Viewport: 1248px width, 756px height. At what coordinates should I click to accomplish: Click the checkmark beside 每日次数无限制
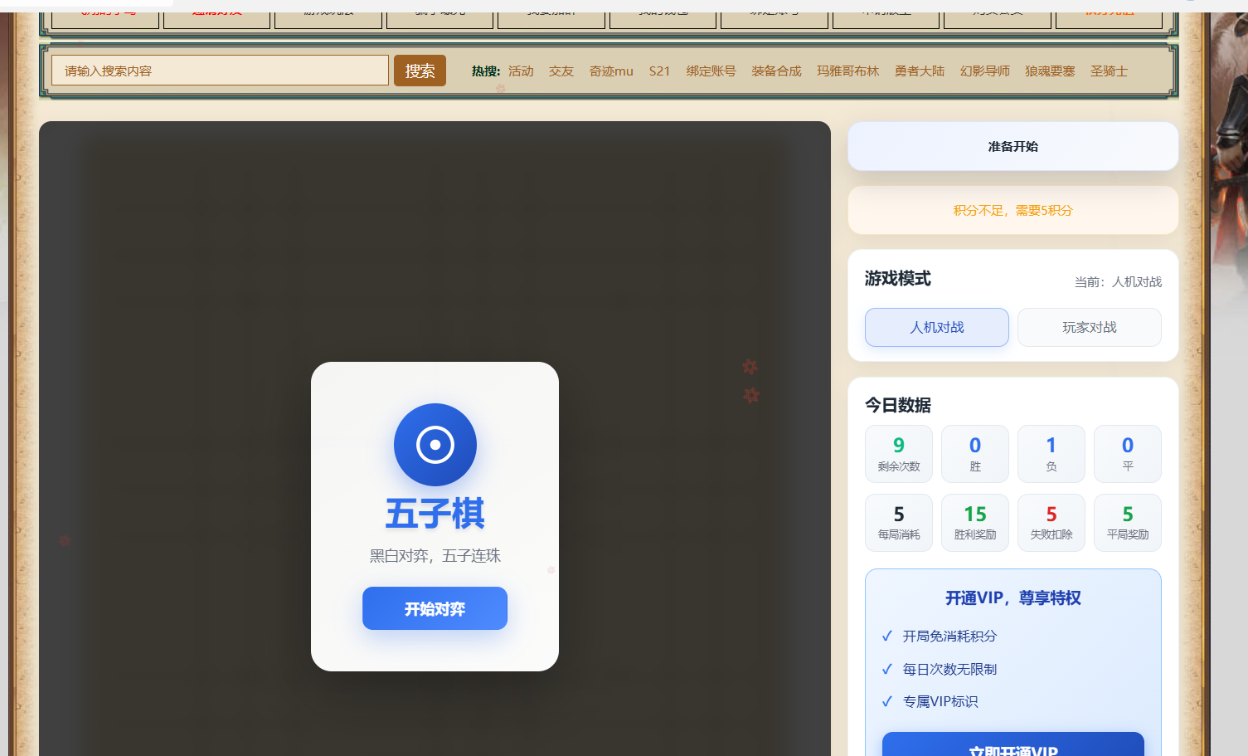887,669
